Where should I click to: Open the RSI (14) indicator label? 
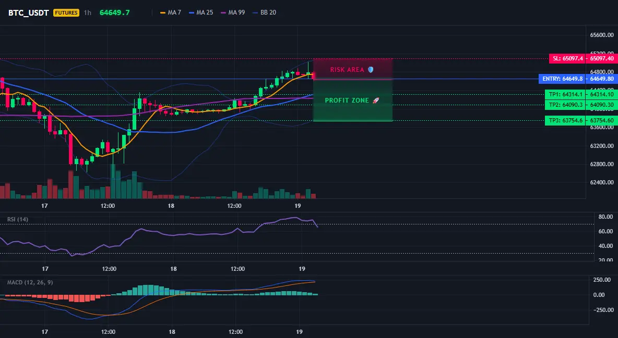pos(18,219)
